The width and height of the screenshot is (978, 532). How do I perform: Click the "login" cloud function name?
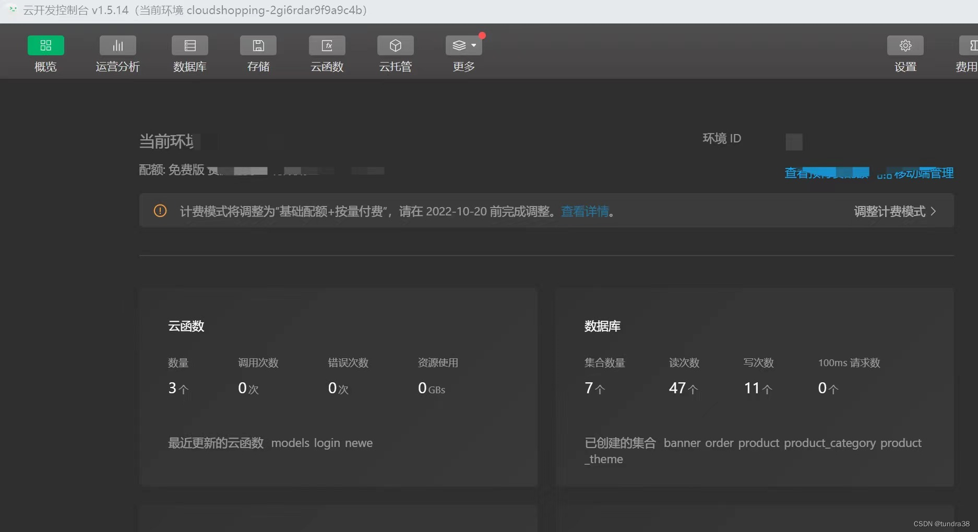pos(327,443)
